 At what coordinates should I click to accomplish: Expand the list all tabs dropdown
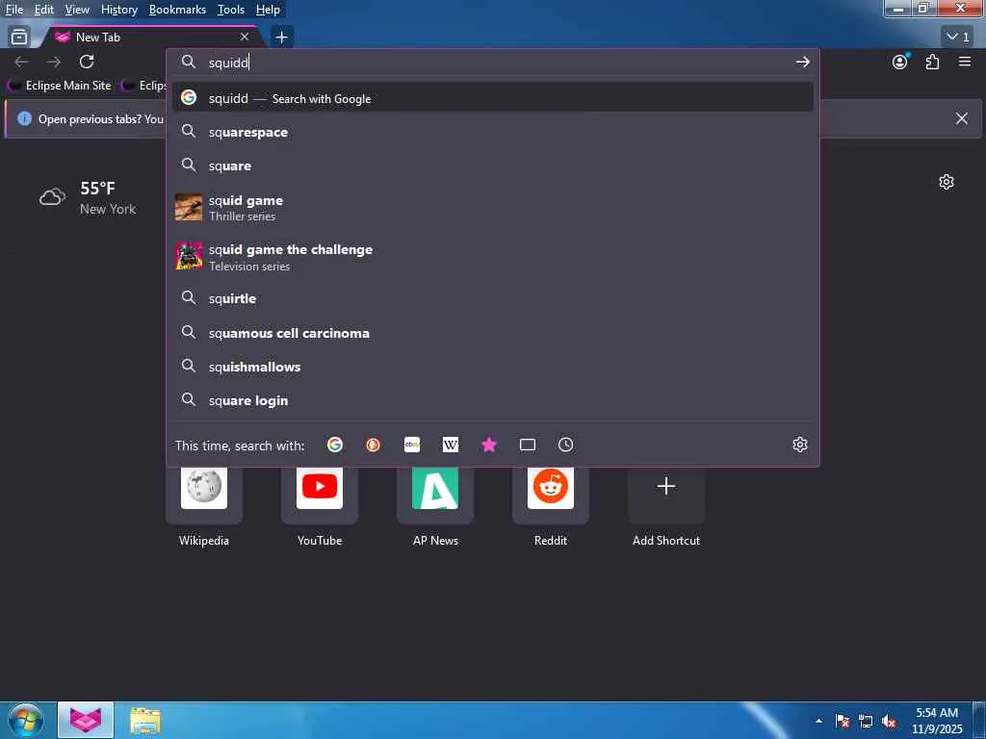pyautogui.click(x=958, y=38)
